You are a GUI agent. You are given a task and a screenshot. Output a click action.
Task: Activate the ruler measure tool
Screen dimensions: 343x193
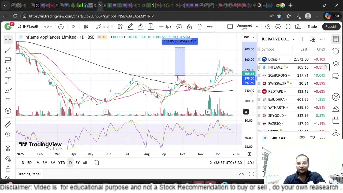point(8,124)
